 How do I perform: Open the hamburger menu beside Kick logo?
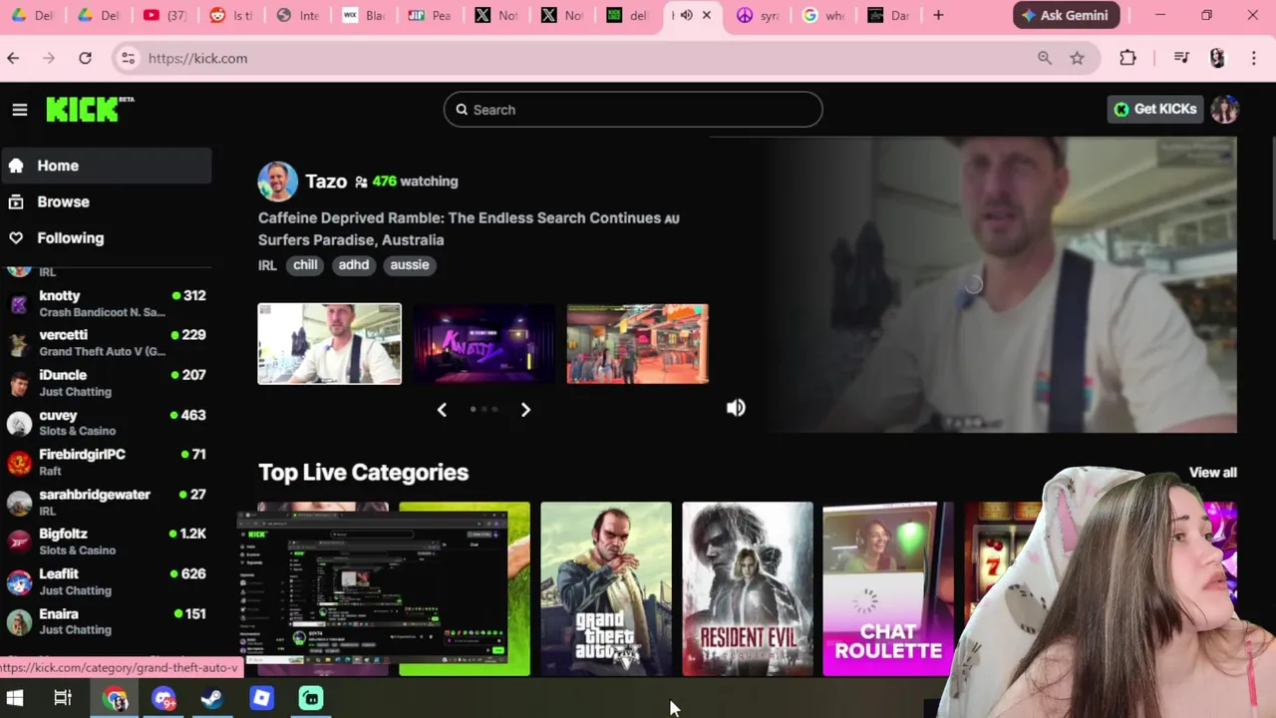coord(20,110)
